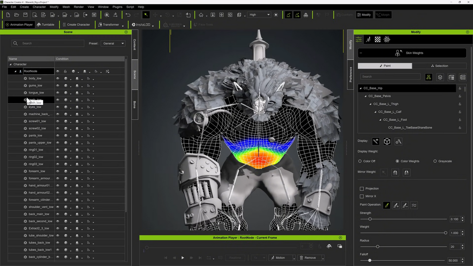The image size is (473, 266).
Task: Open the gear-shaped settings tab in Modify
Action: [x=387, y=40]
